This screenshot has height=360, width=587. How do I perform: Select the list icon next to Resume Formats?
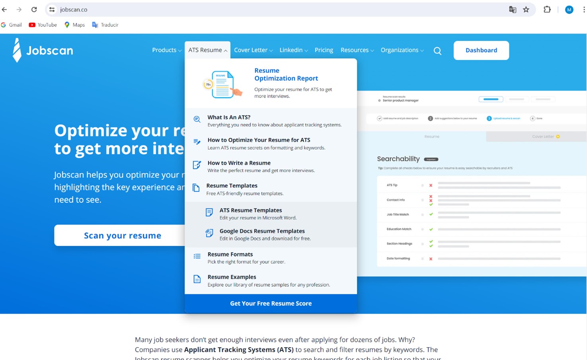(x=197, y=257)
